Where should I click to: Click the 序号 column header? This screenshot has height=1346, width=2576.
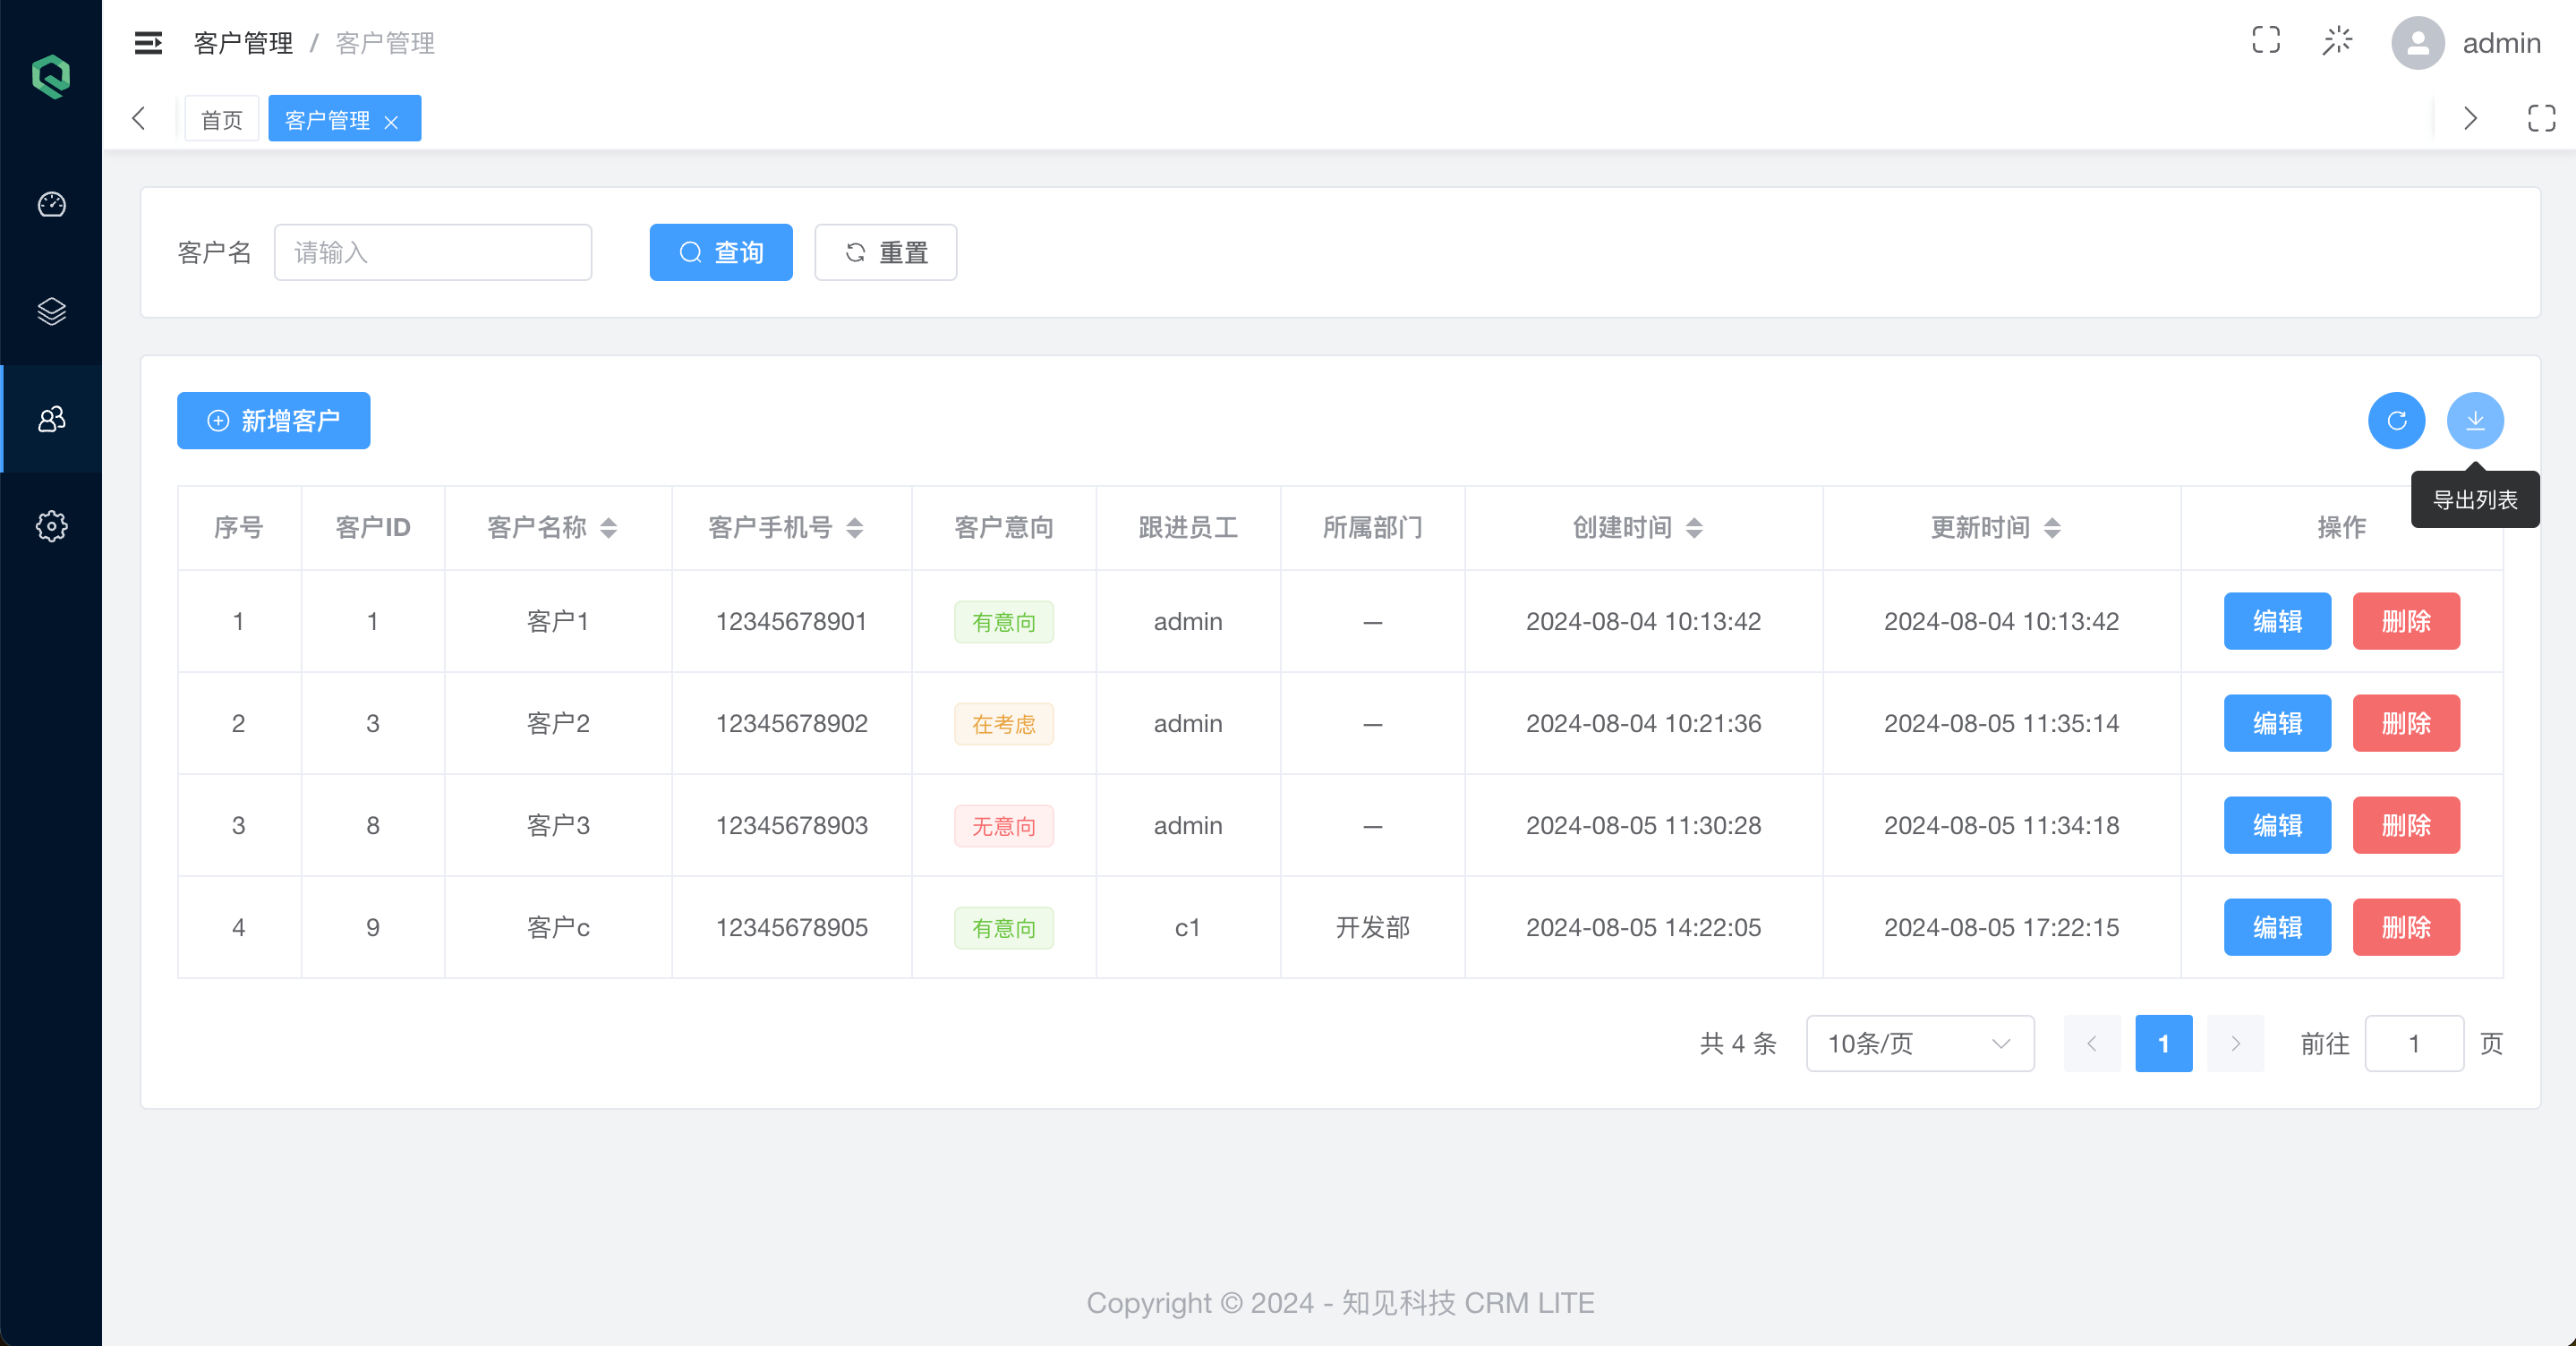pos(238,527)
